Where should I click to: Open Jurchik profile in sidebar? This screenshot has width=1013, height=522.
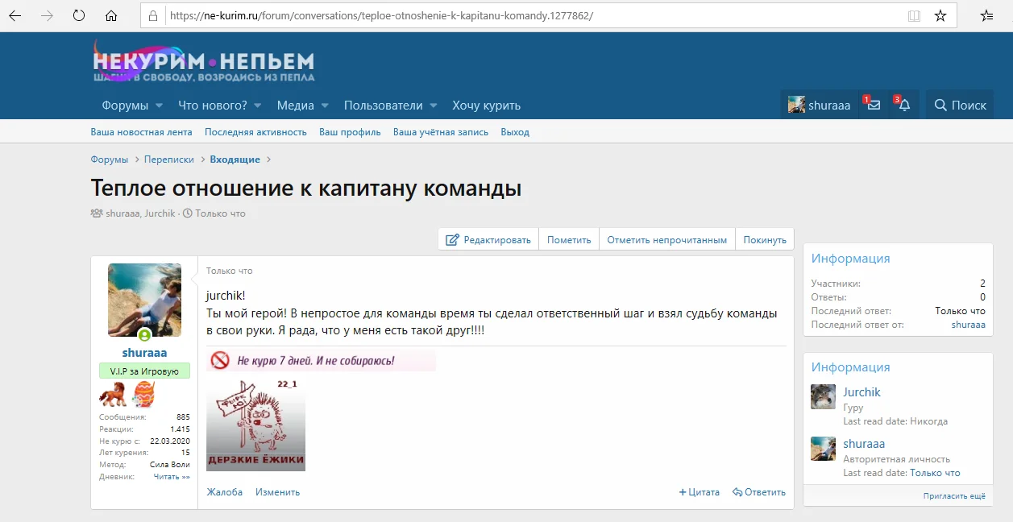(x=861, y=392)
